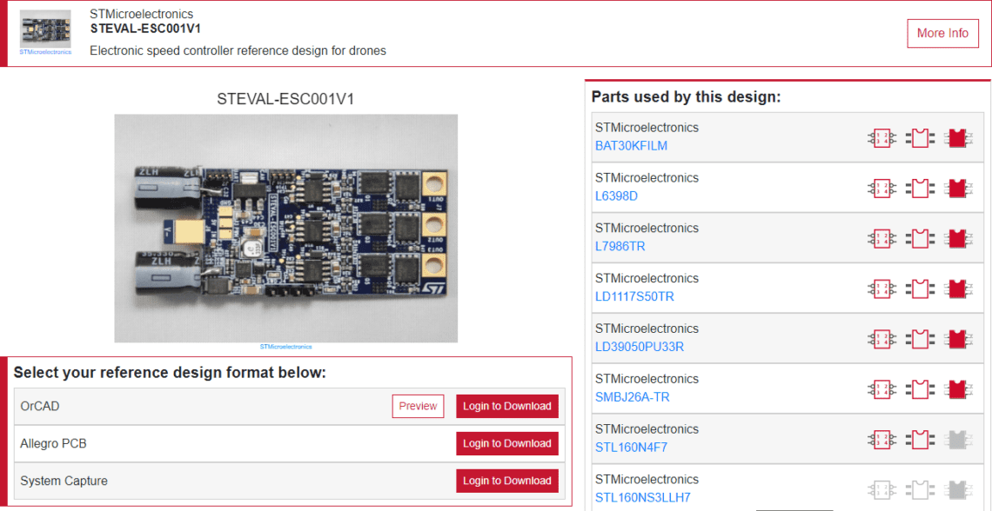Open the footprint icon for L7986TR
Screen dimensions: 992x511
click(x=921, y=237)
